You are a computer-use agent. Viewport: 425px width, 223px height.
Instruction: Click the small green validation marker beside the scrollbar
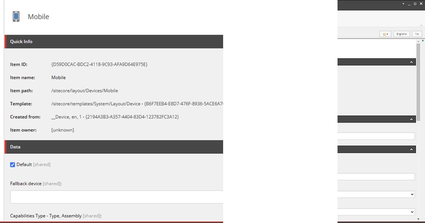pyautogui.click(x=423, y=41)
